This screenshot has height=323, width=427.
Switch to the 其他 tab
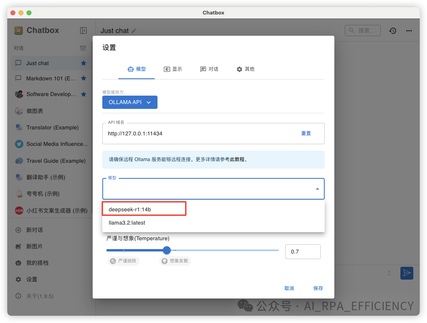coord(245,69)
